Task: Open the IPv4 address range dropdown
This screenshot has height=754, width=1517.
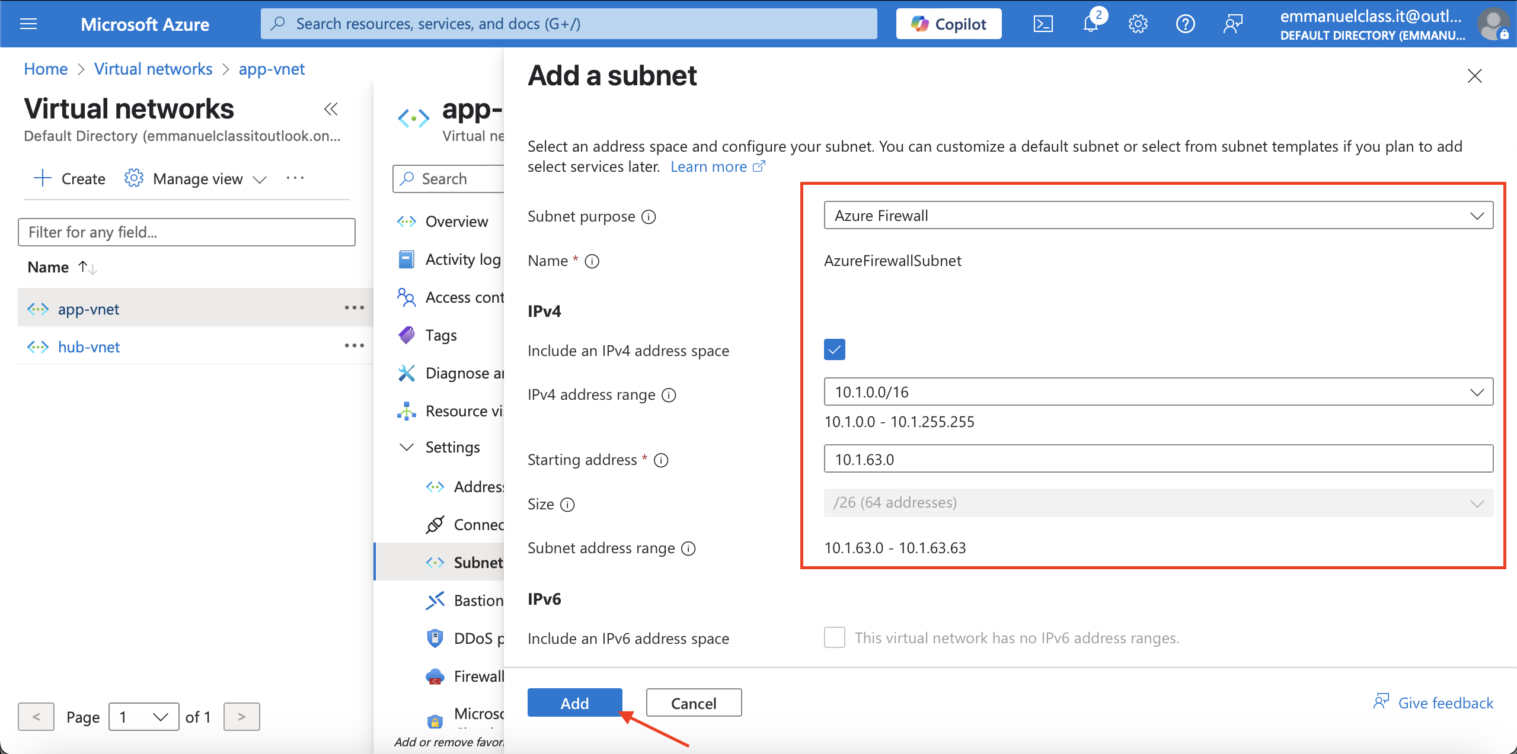Action: point(1158,392)
